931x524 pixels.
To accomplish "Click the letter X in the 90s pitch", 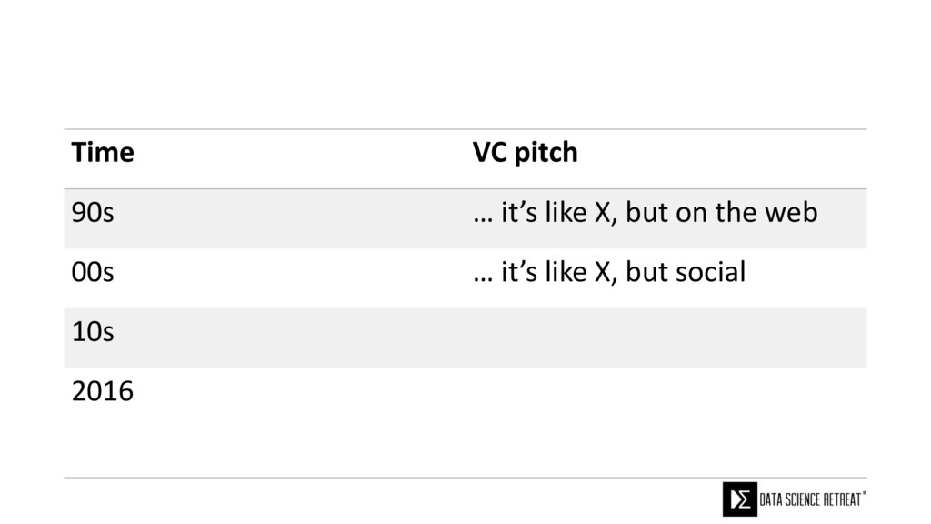I will click(x=602, y=213).
